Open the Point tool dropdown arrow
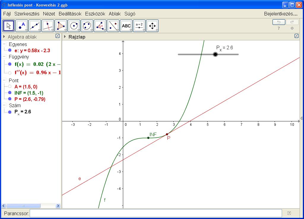Viewport: 304px width, 219px height. click(x=26, y=31)
